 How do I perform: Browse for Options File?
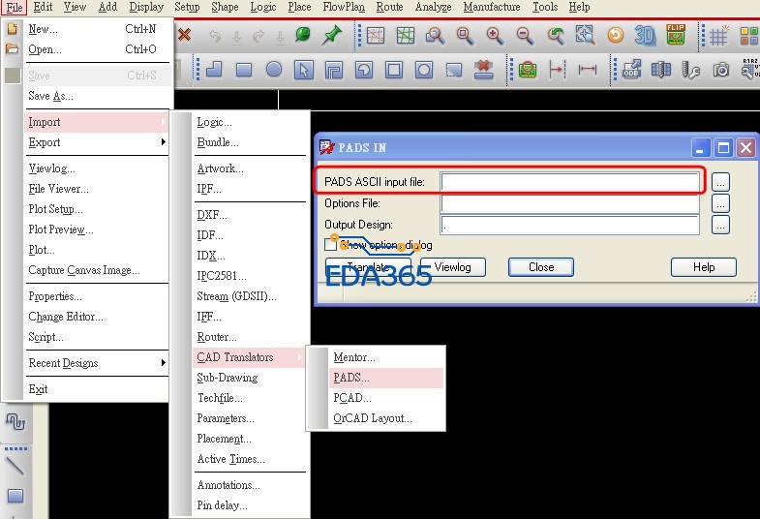[x=720, y=203]
